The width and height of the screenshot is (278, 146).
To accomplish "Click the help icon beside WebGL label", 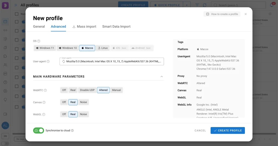I will point(43,114).
